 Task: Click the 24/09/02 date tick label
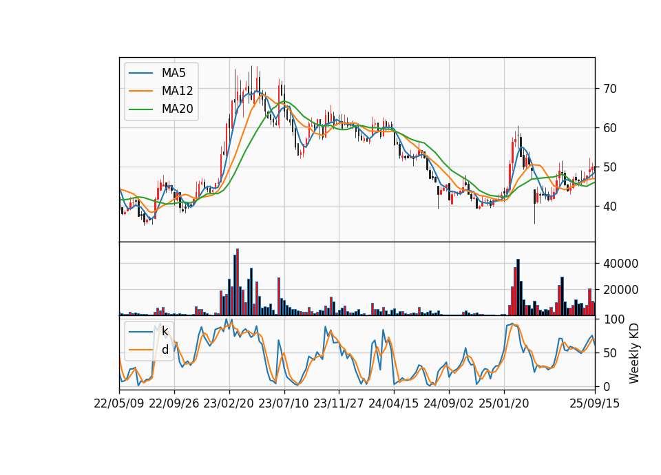point(448,403)
